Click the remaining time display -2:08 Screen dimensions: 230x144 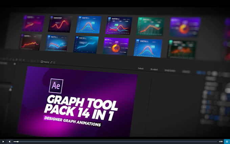click(221, 142)
